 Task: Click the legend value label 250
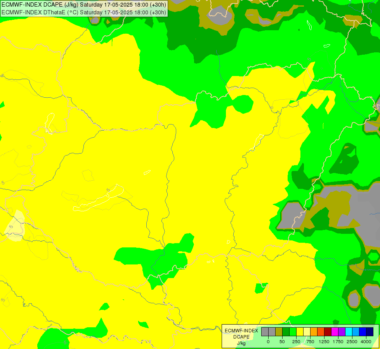point(296,342)
